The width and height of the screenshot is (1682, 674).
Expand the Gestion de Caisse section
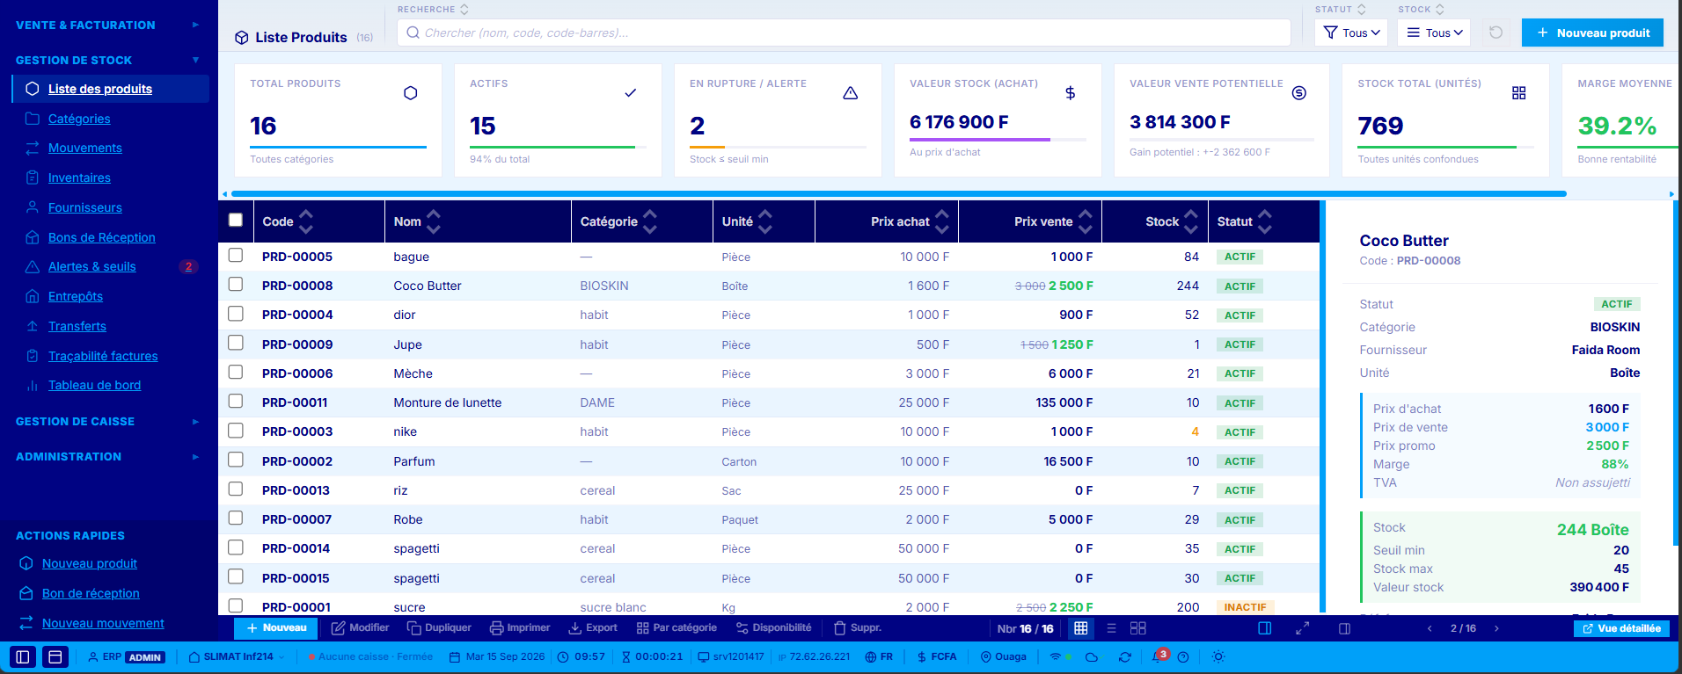pos(107,422)
